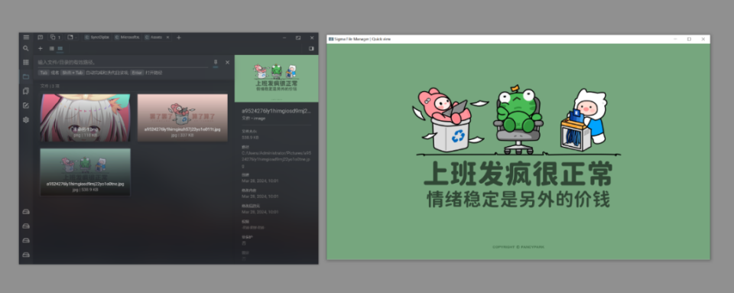Select the green 538.9 KB jpg thumbnail
Image resolution: width=734 pixels, height=293 pixels.
coord(85,172)
